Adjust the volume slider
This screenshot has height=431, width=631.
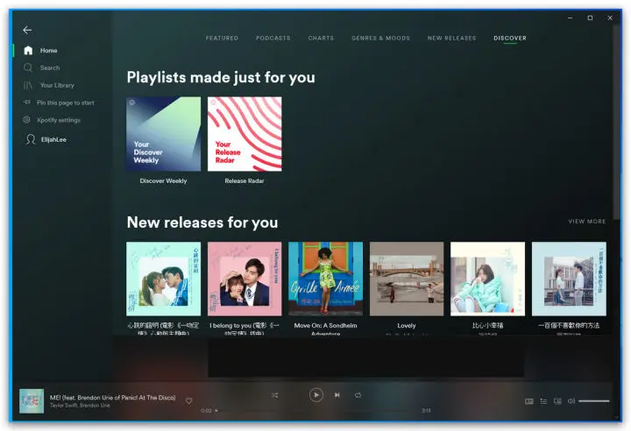(x=594, y=401)
